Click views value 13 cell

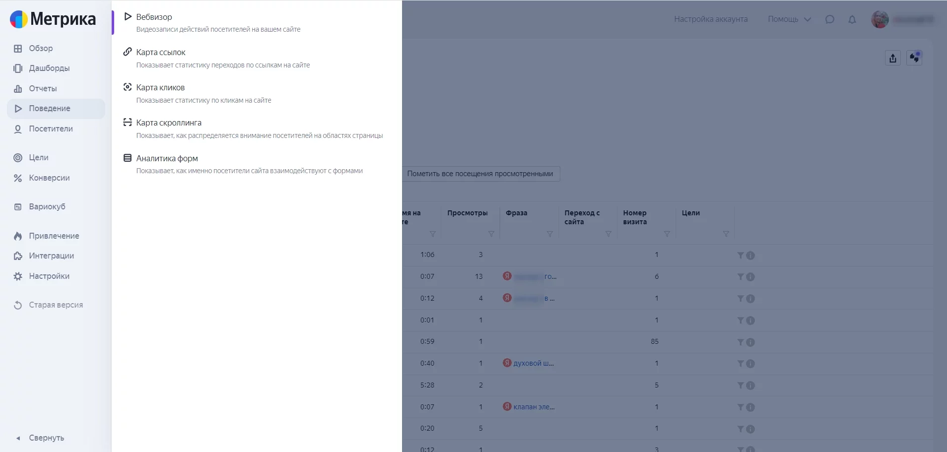(x=478, y=276)
